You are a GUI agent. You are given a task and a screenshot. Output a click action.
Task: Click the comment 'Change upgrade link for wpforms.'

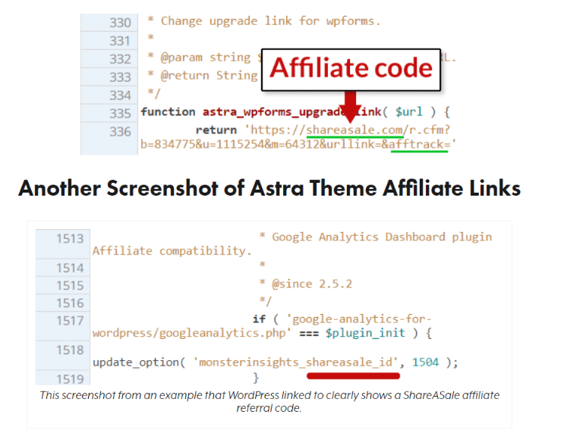point(270,21)
